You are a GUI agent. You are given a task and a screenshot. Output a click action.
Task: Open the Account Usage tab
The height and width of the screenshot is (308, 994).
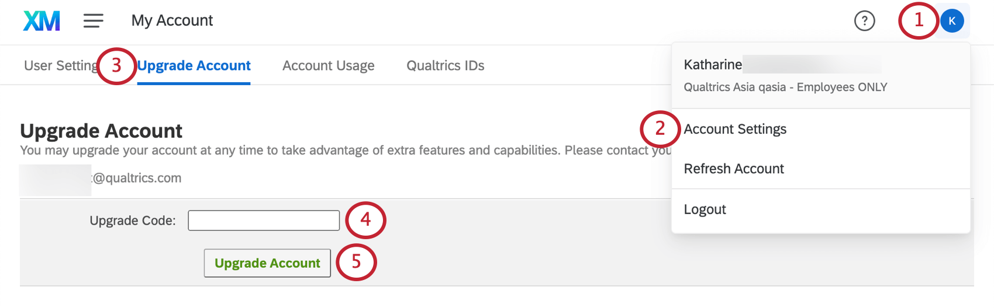[328, 65]
